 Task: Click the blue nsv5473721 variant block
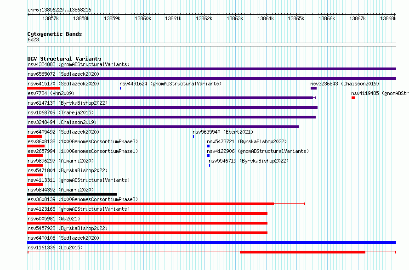[209, 146]
